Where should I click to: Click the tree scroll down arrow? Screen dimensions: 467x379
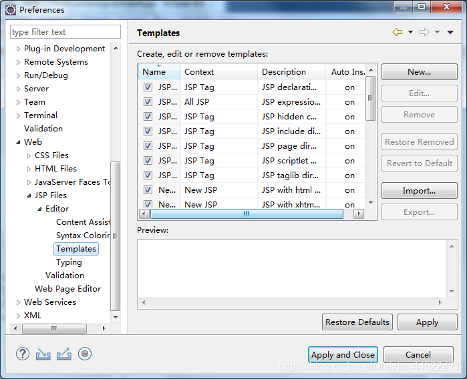pos(116,317)
